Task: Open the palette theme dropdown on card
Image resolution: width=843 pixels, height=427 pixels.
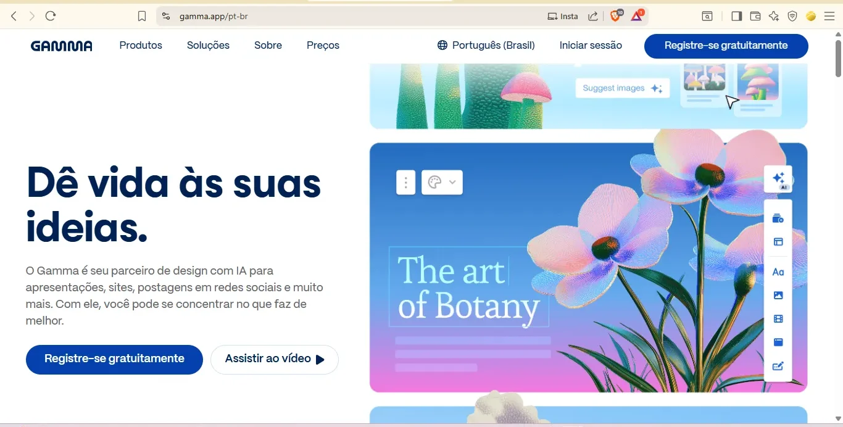Action: (442, 183)
